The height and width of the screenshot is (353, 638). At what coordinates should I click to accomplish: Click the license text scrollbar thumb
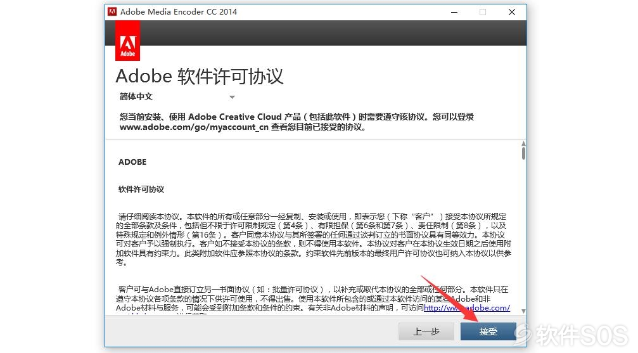(x=523, y=153)
